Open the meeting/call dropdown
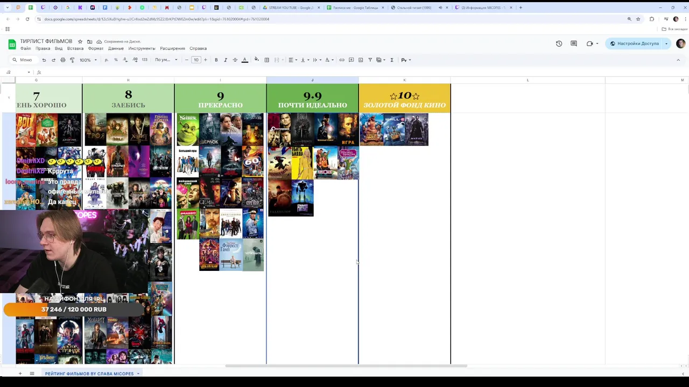This screenshot has height=387, width=689. pos(593,44)
